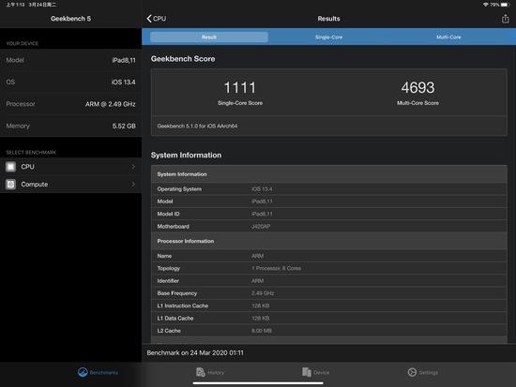Viewport: 516px width, 387px height.
Task: Tap the share icon in the Results header
Action: (505, 19)
